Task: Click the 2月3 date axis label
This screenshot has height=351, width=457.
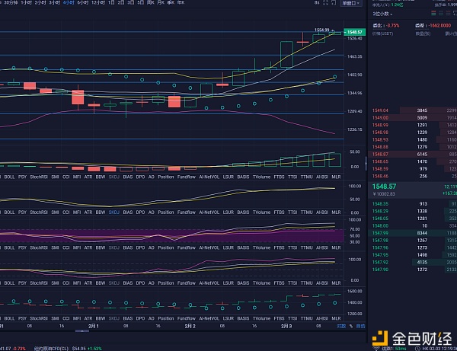Action: pyautogui.click(x=286, y=326)
